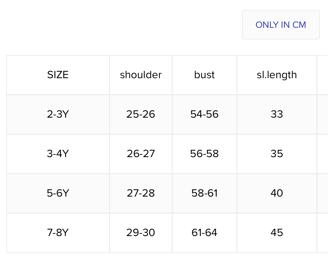
Task: Click shoulder value 26-27
Action: coord(141,154)
